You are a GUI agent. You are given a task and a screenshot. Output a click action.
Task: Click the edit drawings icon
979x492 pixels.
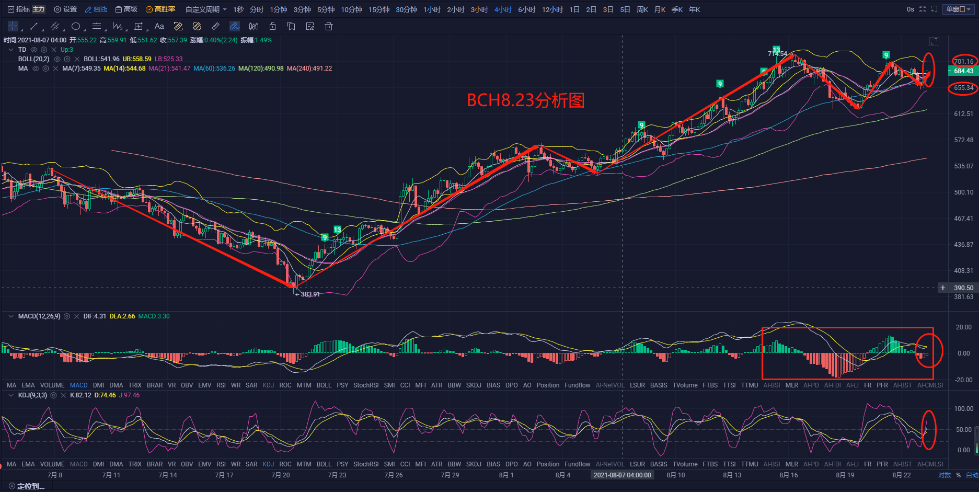point(310,26)
